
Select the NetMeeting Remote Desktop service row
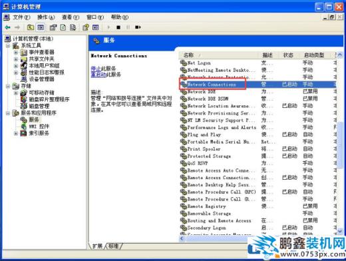[258, 70]
